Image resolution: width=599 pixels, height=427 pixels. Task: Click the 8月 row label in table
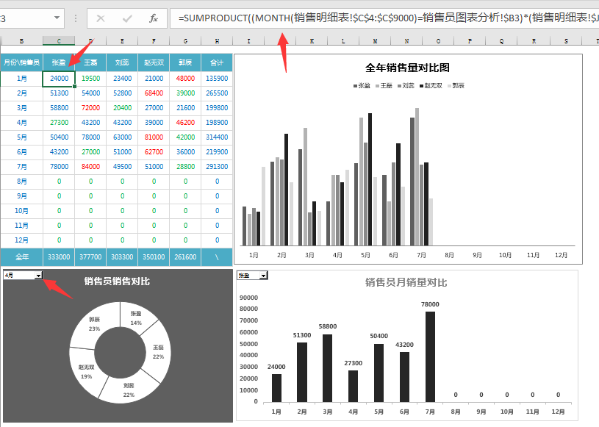click(21, 182)
